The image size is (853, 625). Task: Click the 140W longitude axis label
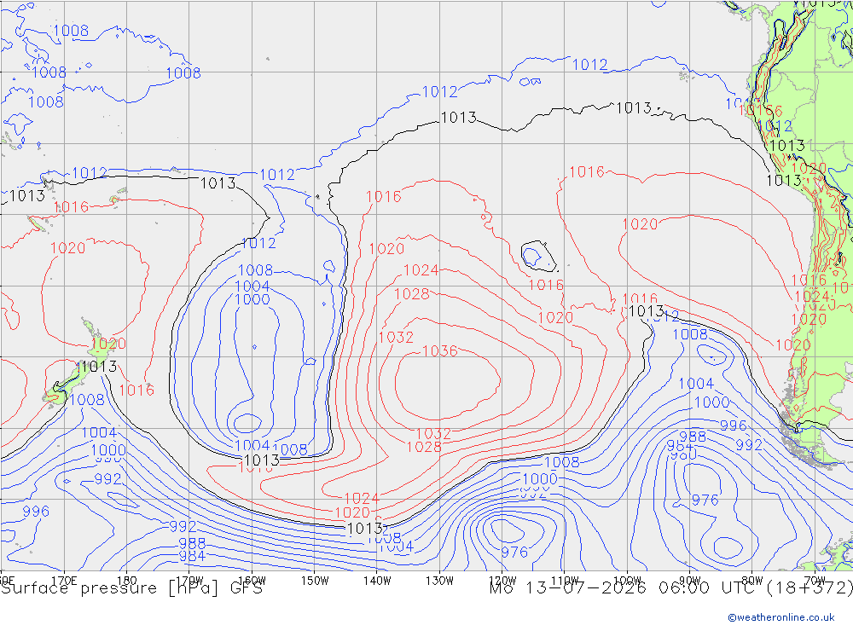377,581
